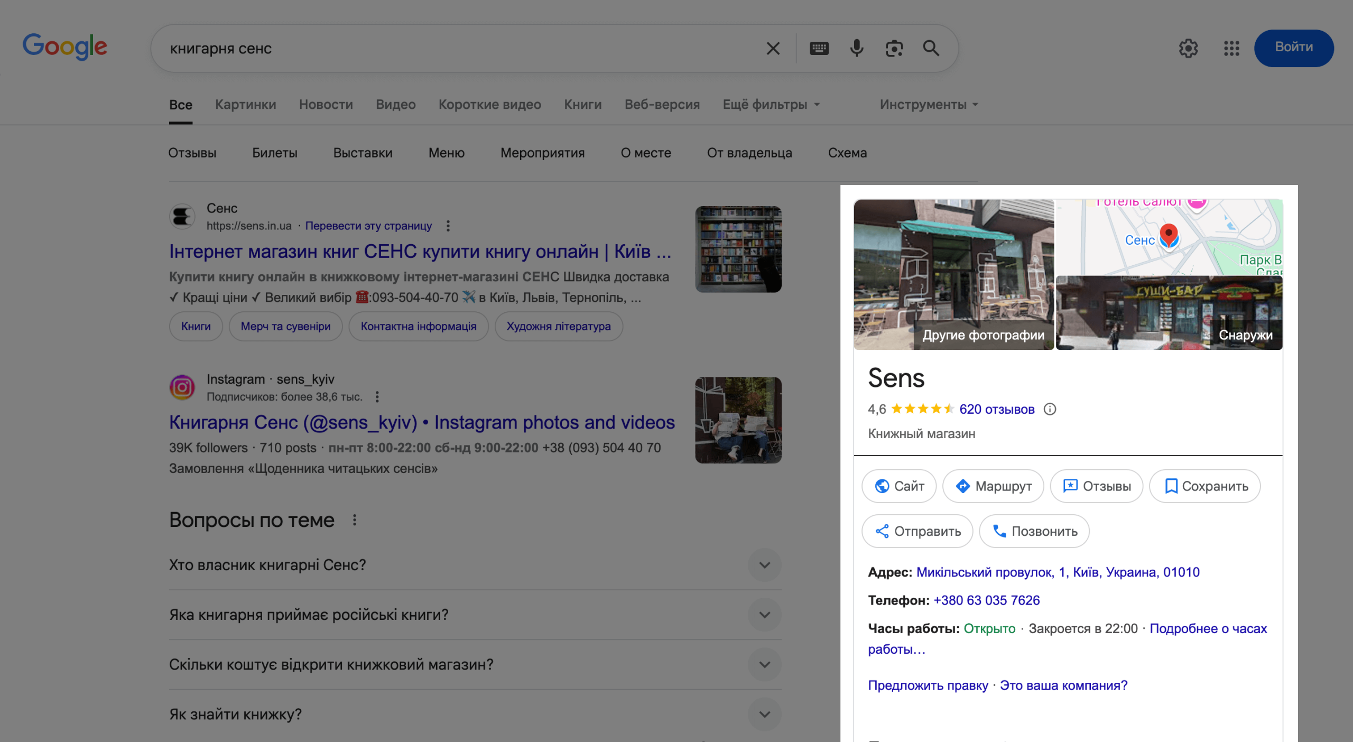Open three-dot menu for Instagram result
The image size is (1353, 742).
coord(377,397)
